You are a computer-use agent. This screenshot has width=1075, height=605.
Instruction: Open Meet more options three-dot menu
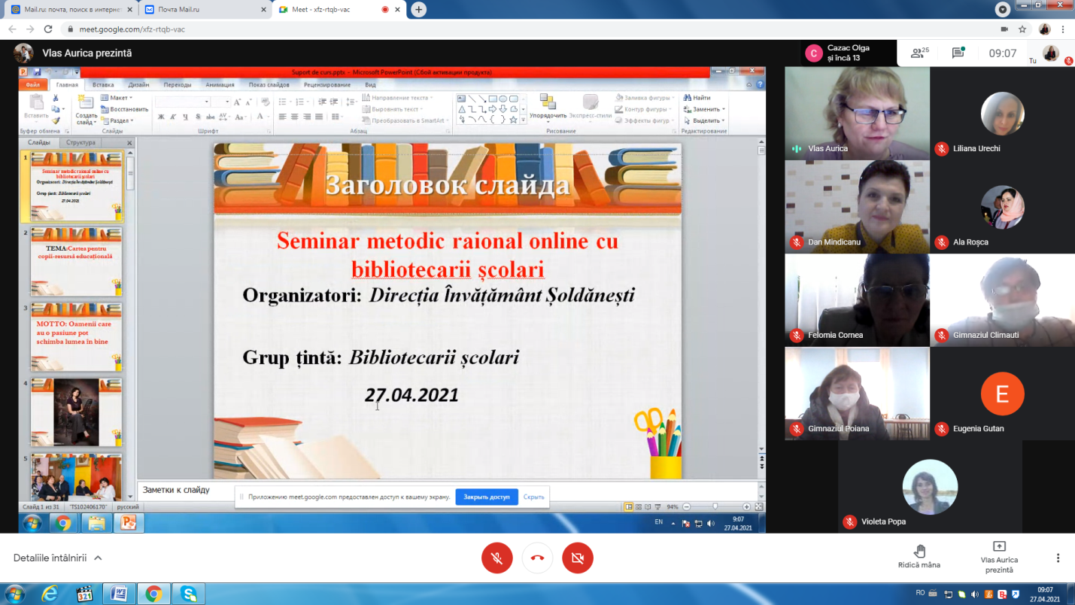click(1058, 558)
